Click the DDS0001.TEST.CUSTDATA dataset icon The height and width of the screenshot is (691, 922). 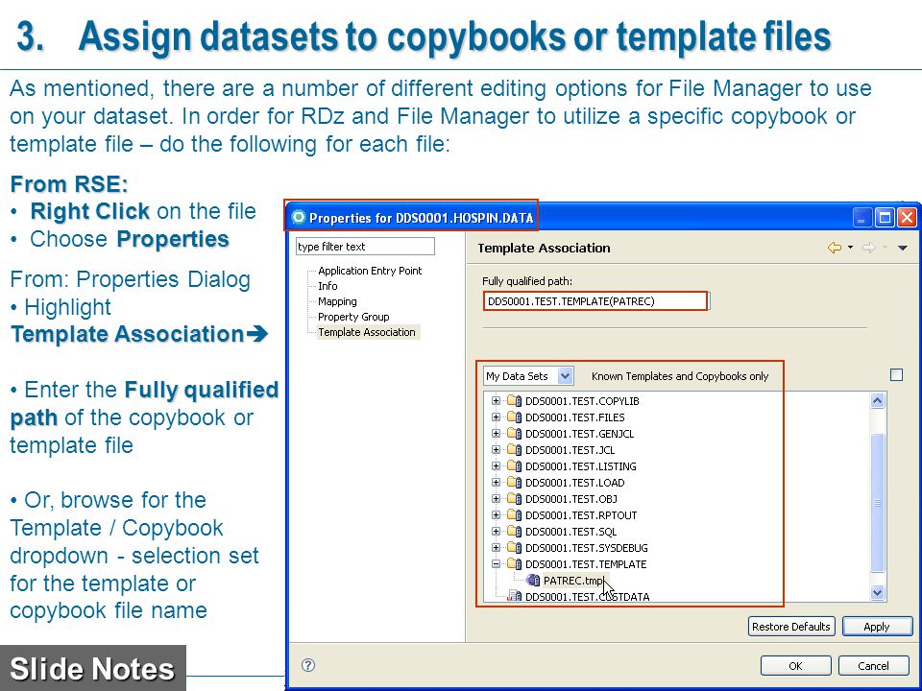click(x=515, y=596)
